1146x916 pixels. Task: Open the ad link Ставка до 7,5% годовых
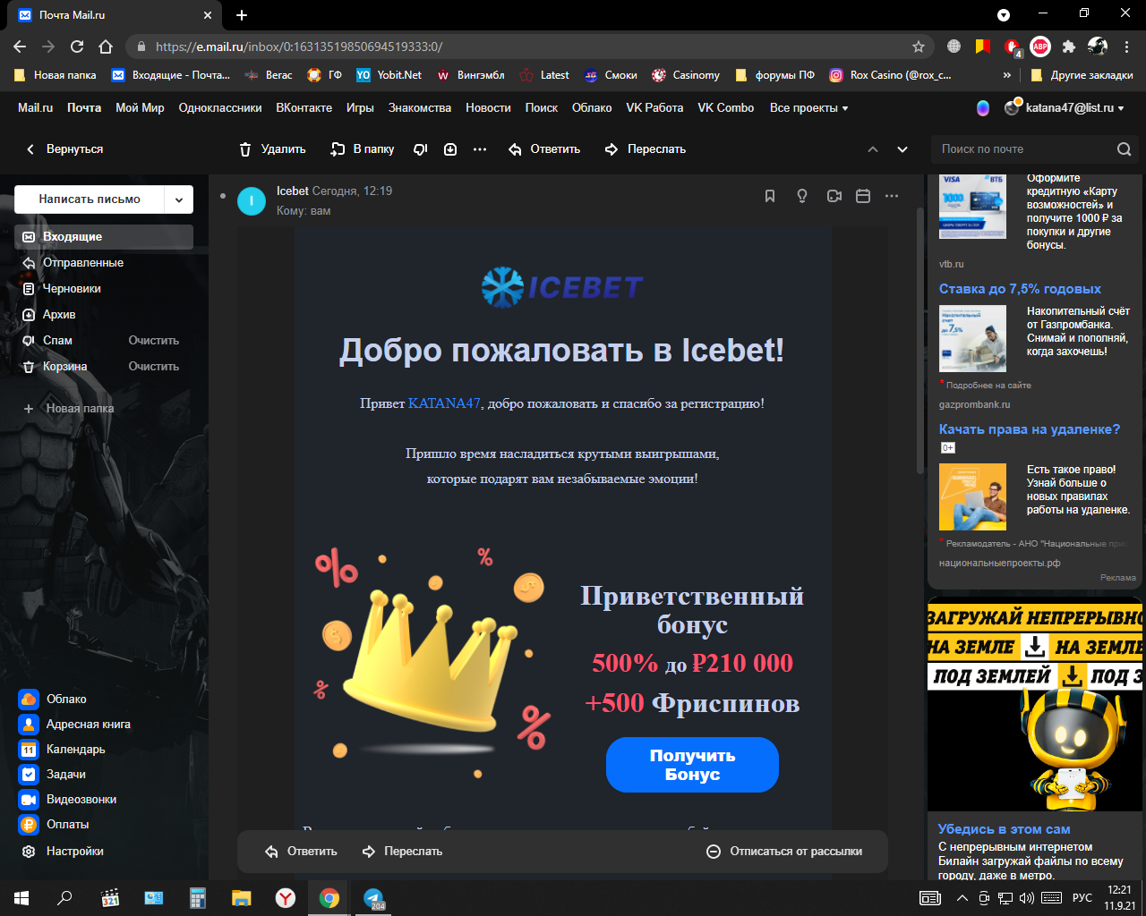[1020, 289]
